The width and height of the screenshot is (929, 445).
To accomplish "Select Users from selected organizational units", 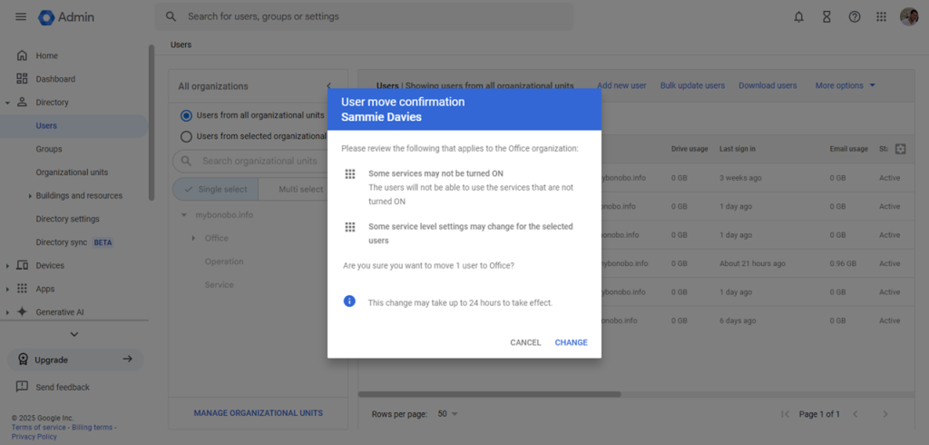I will tap(186, 136).
